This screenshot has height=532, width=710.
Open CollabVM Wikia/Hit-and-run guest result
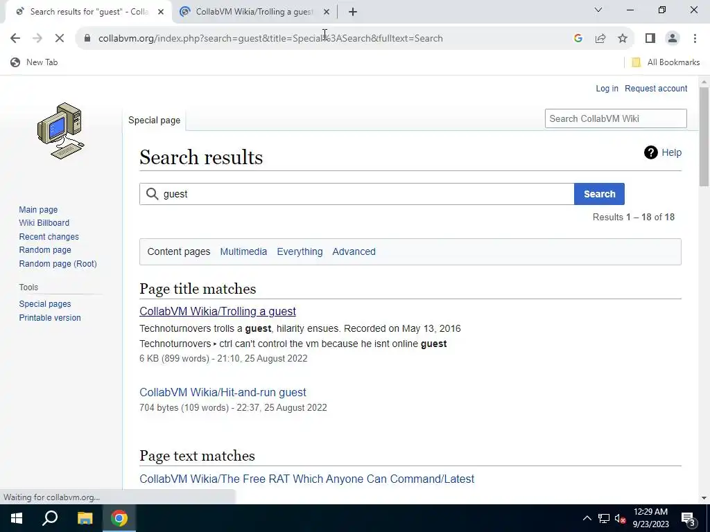click(223, 392)
